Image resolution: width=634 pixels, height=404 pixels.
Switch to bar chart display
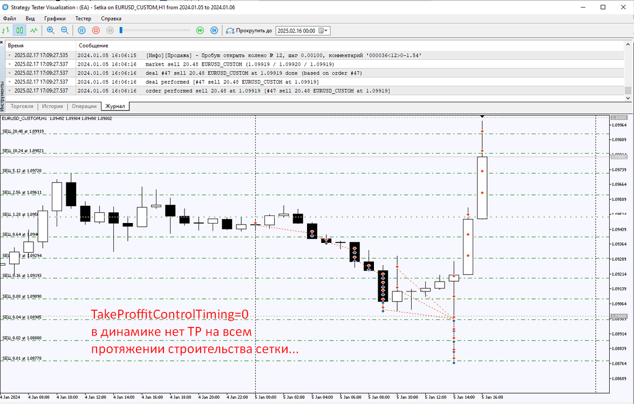click(5, 30)
